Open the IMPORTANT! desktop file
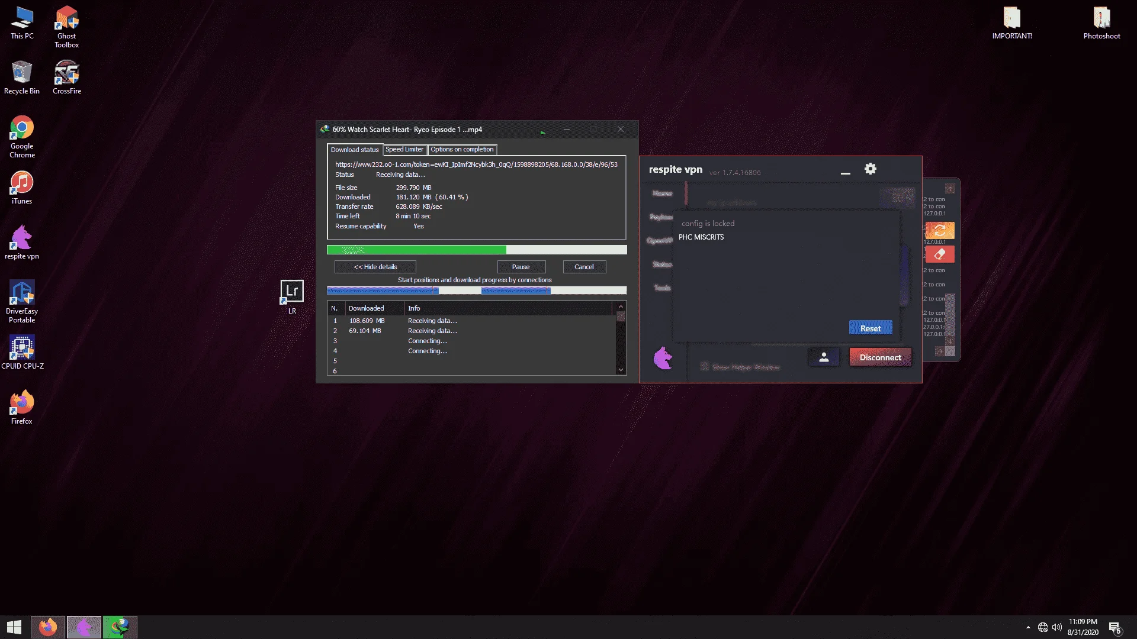The image size is (1137, 639). pos(1012,24)
